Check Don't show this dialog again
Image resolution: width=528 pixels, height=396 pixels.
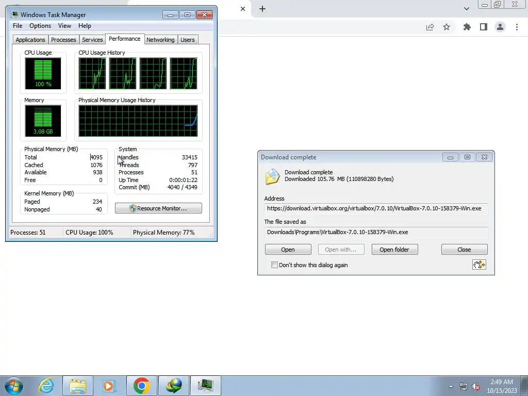pos(275,265)
